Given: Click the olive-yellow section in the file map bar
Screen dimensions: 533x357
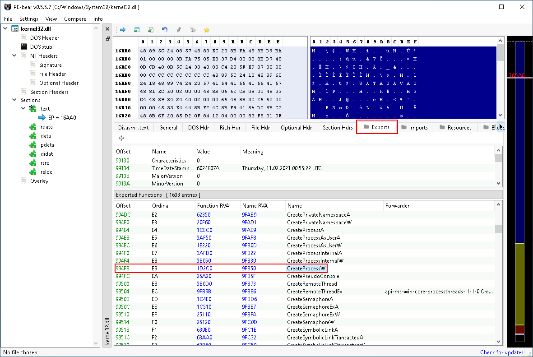Looking at the screenshot, I should click(x=519, y=283).
